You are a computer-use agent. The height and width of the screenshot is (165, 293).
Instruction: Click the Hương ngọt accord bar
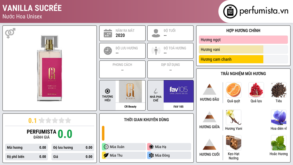click(243, 40)
